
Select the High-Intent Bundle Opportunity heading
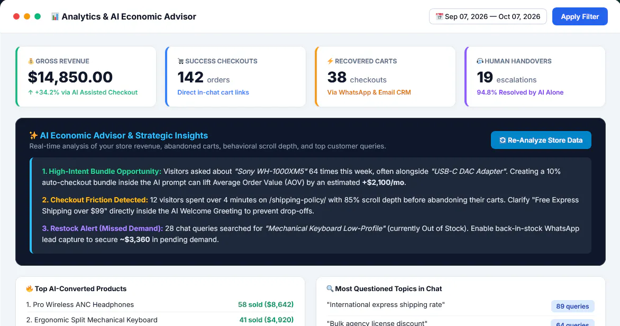click(x=102, y=172)
